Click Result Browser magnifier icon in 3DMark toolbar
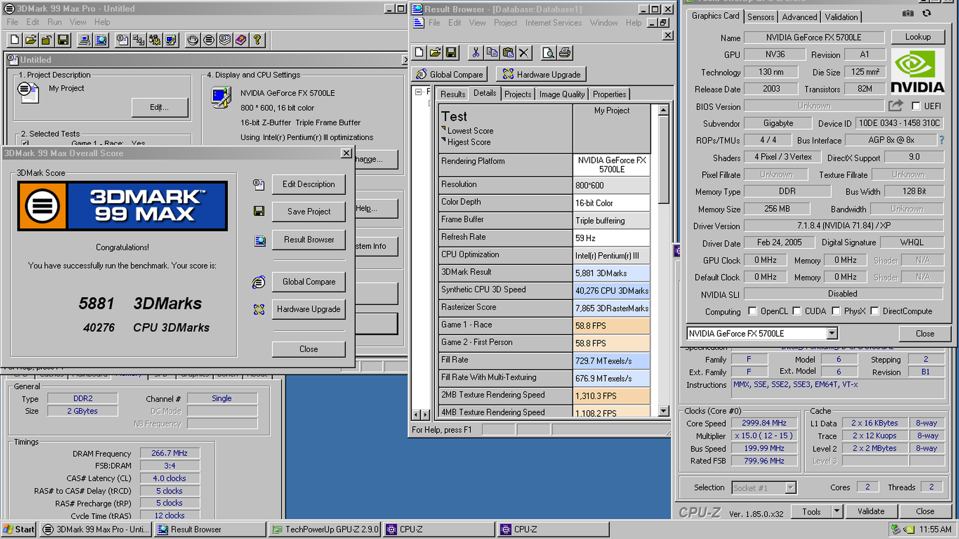 tap(101, 40)
